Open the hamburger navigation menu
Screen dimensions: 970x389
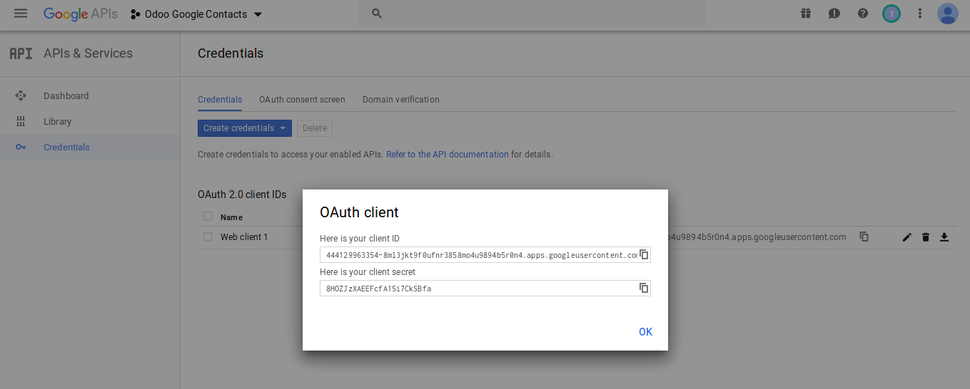click(21, 14)
